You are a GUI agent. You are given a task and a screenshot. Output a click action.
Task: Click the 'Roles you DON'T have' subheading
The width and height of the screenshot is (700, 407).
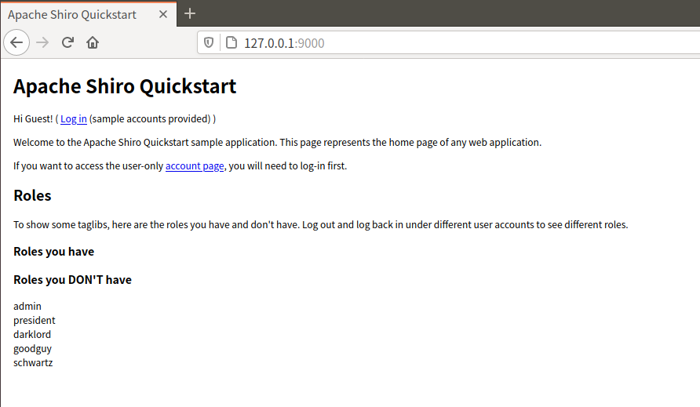72,280
